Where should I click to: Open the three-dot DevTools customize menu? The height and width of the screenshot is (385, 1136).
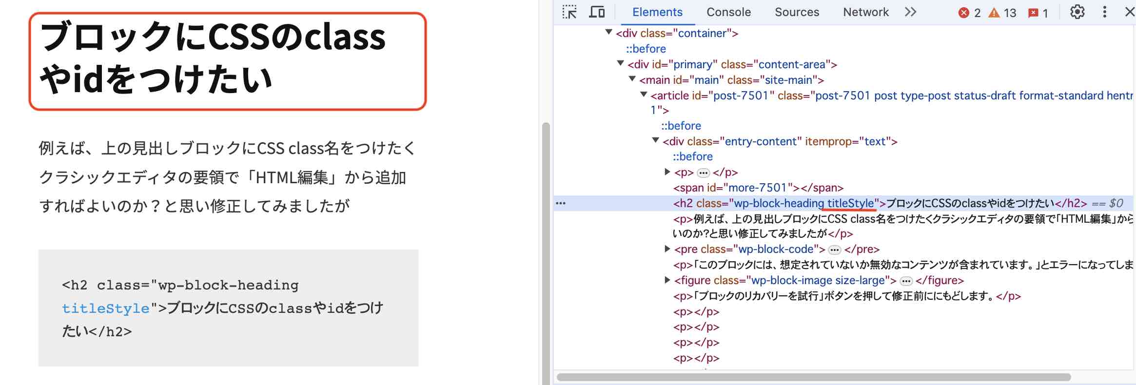coord(1104,12)
